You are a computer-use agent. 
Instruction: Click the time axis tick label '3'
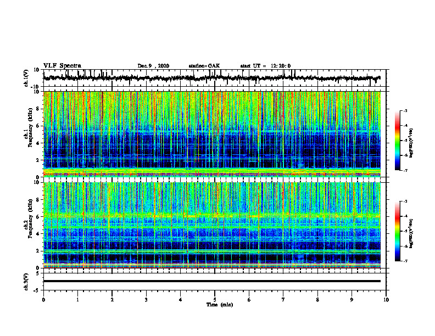(x=146, y=300)
